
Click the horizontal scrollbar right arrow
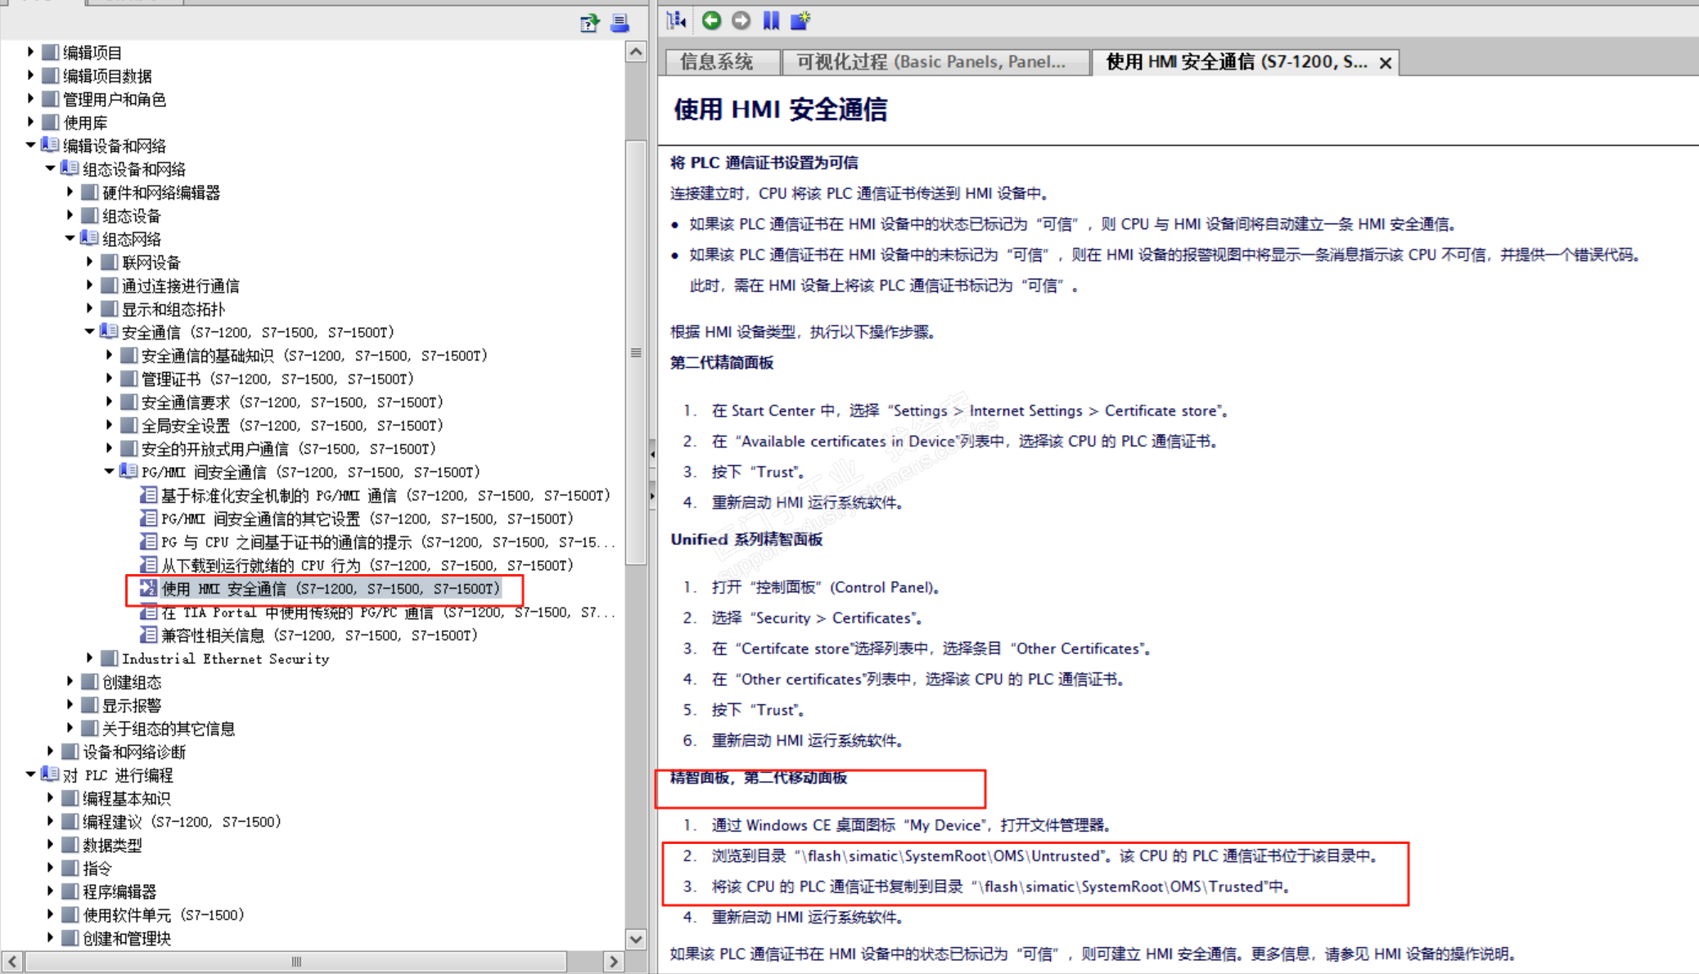pyautogui.click(x=614, y=962)
